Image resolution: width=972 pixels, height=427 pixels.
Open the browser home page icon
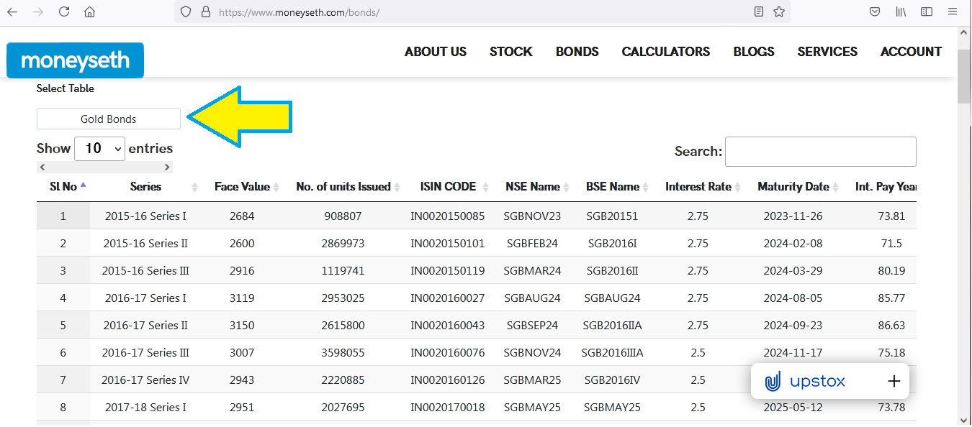[89, 12]
